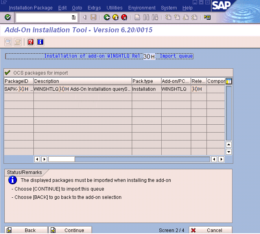
Task: Click the far-right horizontal scroll-left arrow
Action: click(x=214, y=159)
